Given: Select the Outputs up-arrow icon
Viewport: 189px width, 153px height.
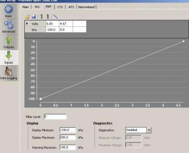Looking at the screenshot, I should [9, 40].
